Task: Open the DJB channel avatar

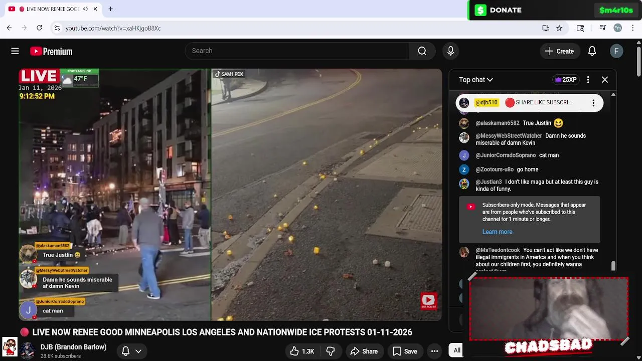Action: click(28, 351)
